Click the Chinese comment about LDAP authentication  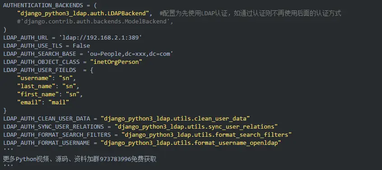pos(250,13)
